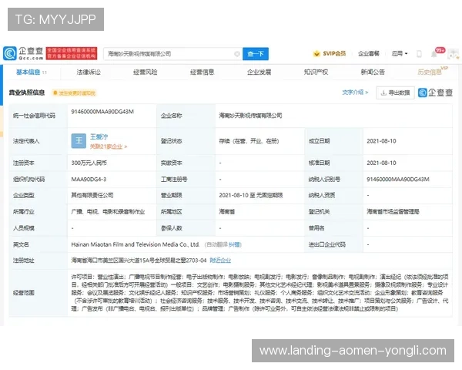Switch to the 知识产权 tab
This screenshot has height=370, width=462.
316,72
